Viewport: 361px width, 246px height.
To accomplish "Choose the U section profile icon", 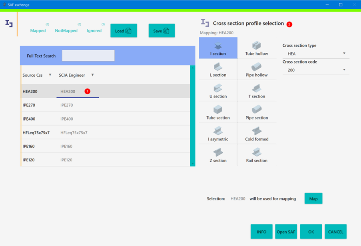I will click(218, 91).
